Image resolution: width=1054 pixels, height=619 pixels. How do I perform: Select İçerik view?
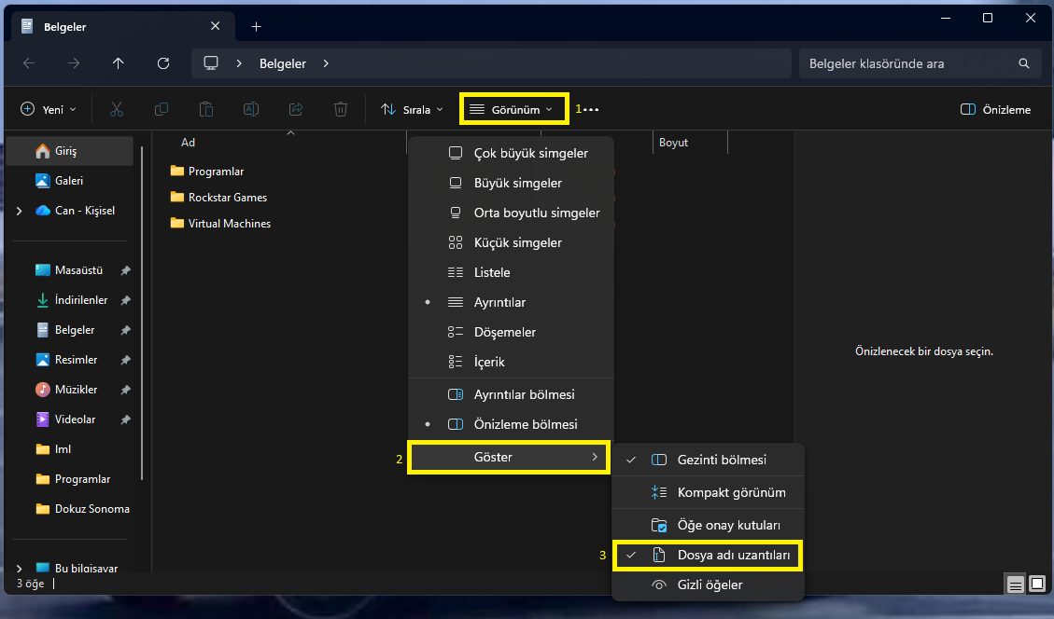point(511,362)
